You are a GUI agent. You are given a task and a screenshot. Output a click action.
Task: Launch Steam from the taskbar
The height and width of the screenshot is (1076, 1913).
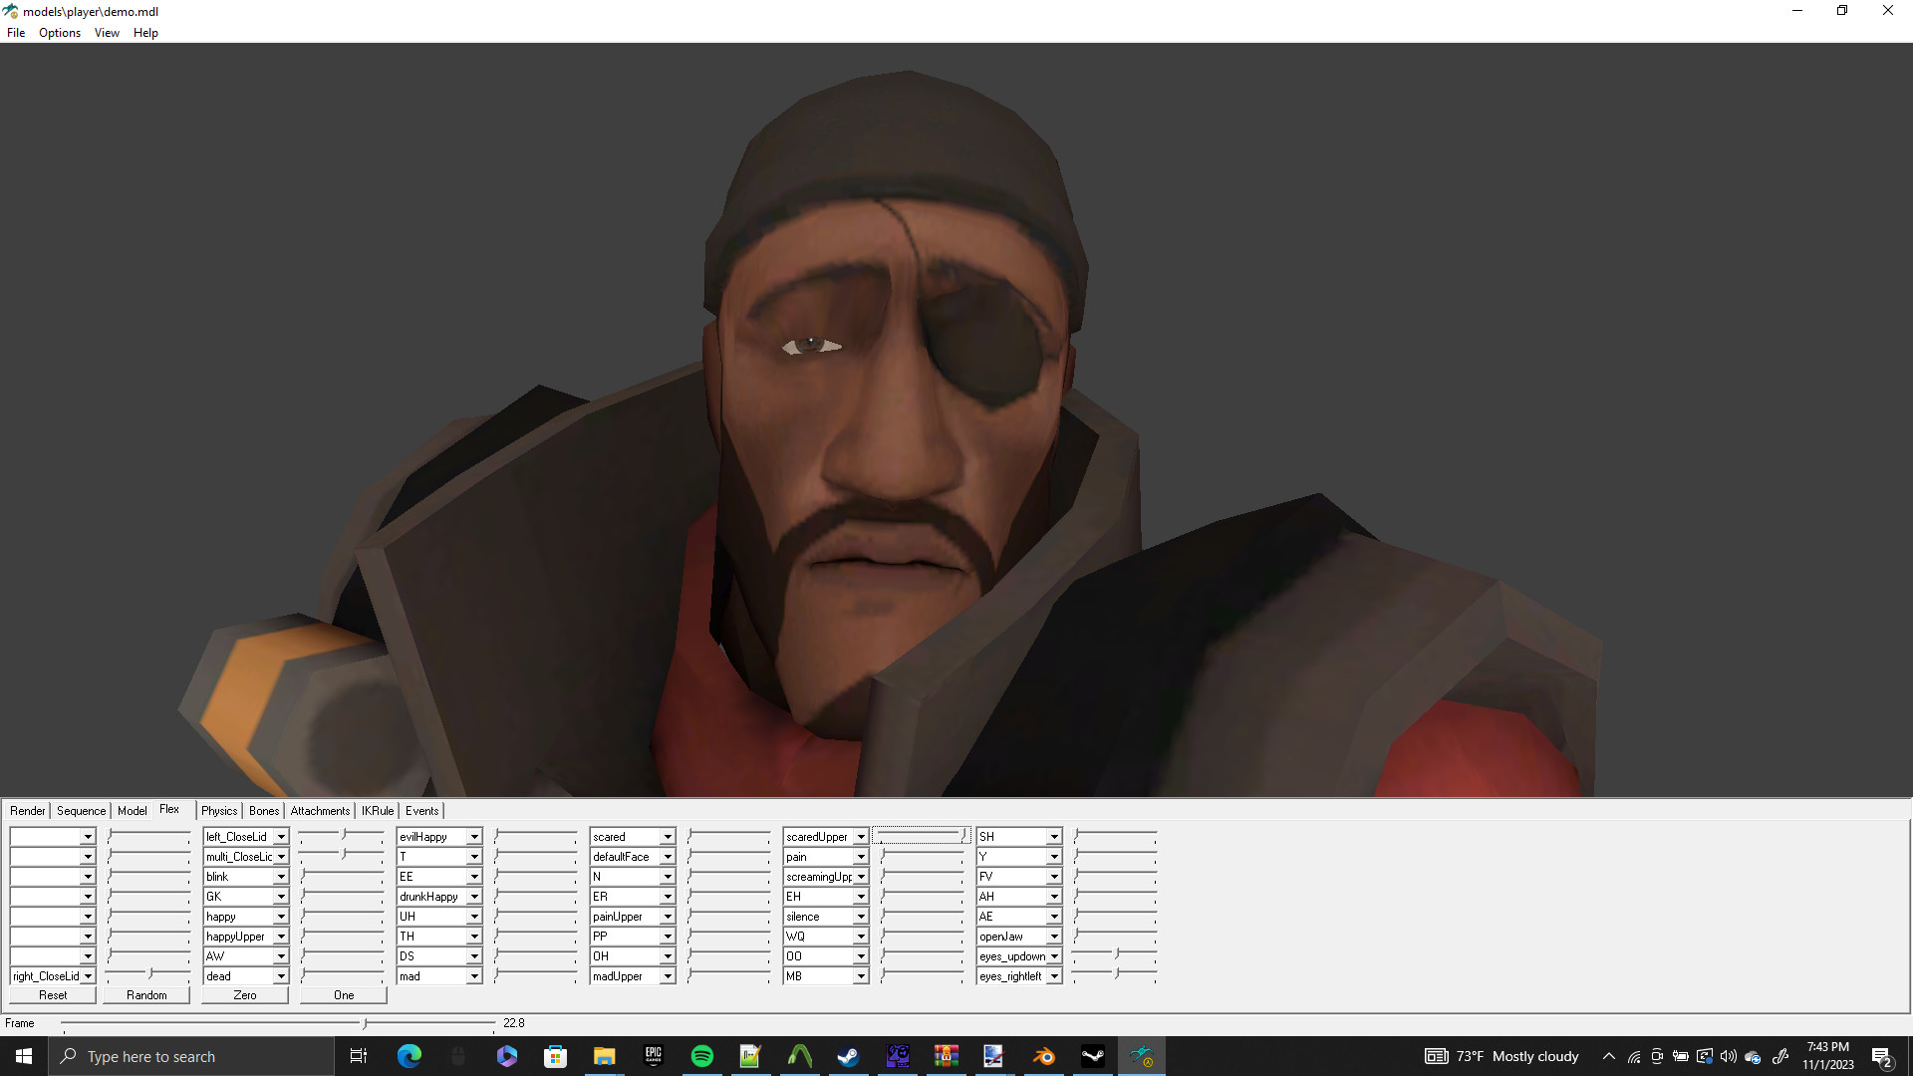(848, 1055)
